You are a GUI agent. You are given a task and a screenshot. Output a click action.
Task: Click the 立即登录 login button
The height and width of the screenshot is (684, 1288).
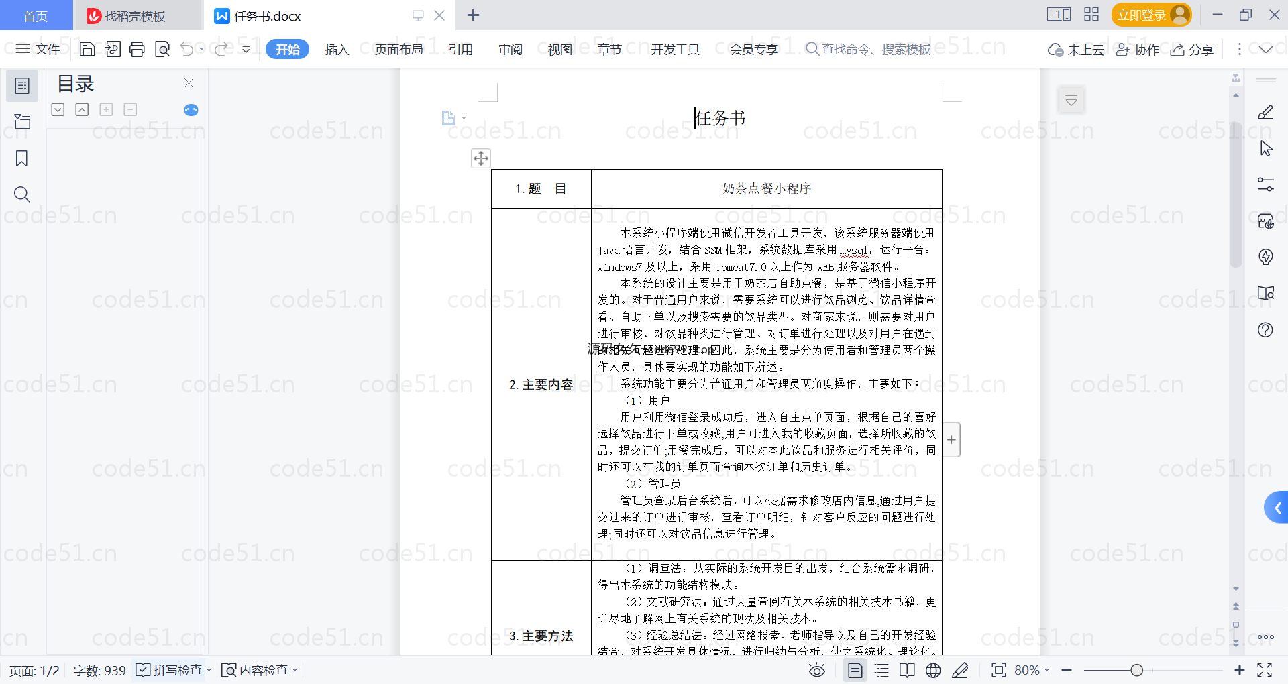tap(1151, 15)
